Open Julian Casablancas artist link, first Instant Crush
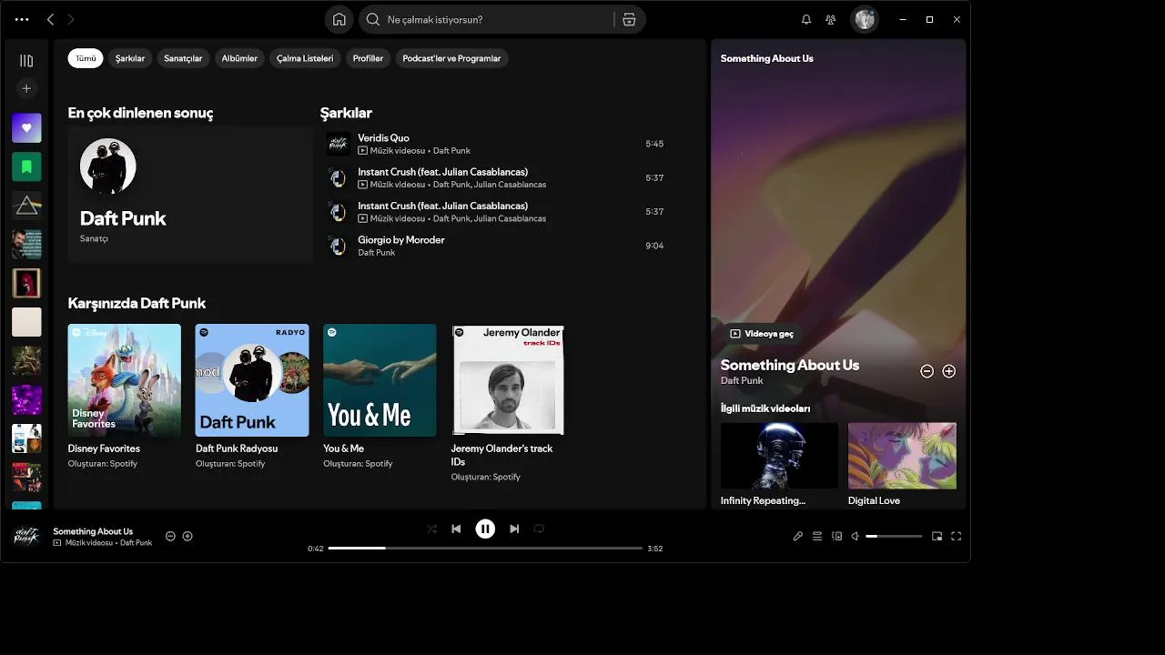 (510, 184)
